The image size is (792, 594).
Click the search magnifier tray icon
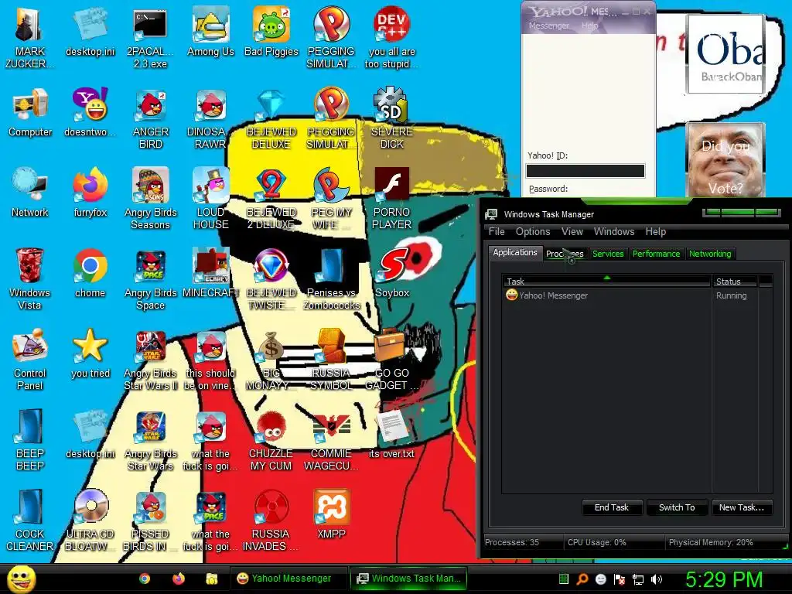point(582,579)
